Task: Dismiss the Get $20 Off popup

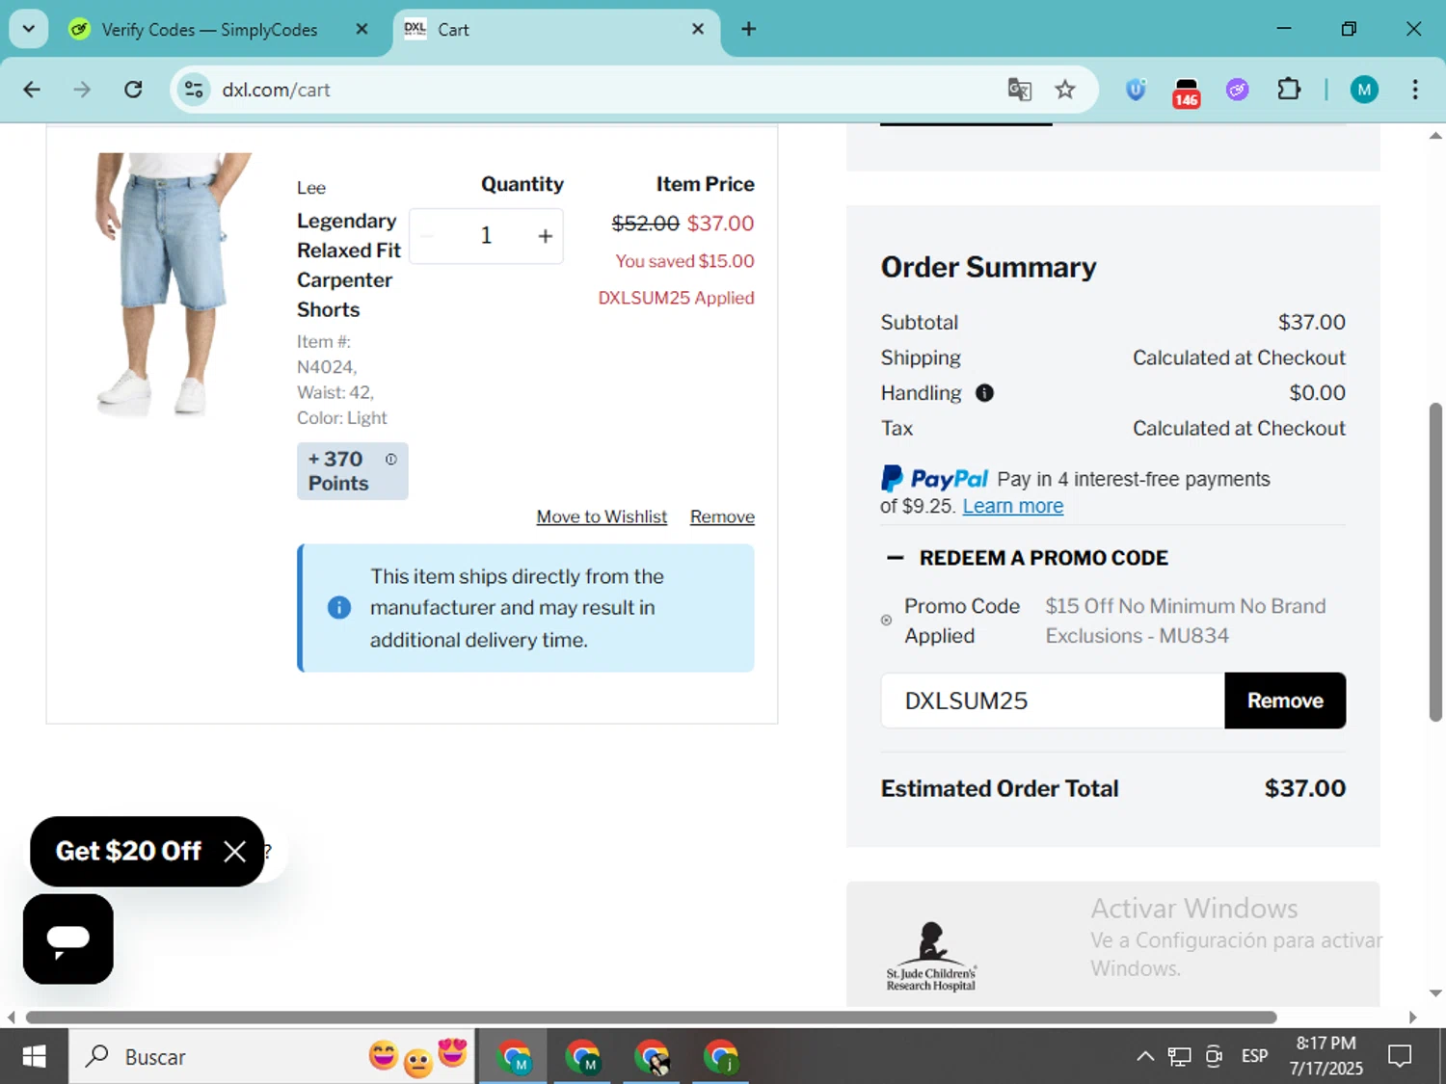Action: [234, 852]
